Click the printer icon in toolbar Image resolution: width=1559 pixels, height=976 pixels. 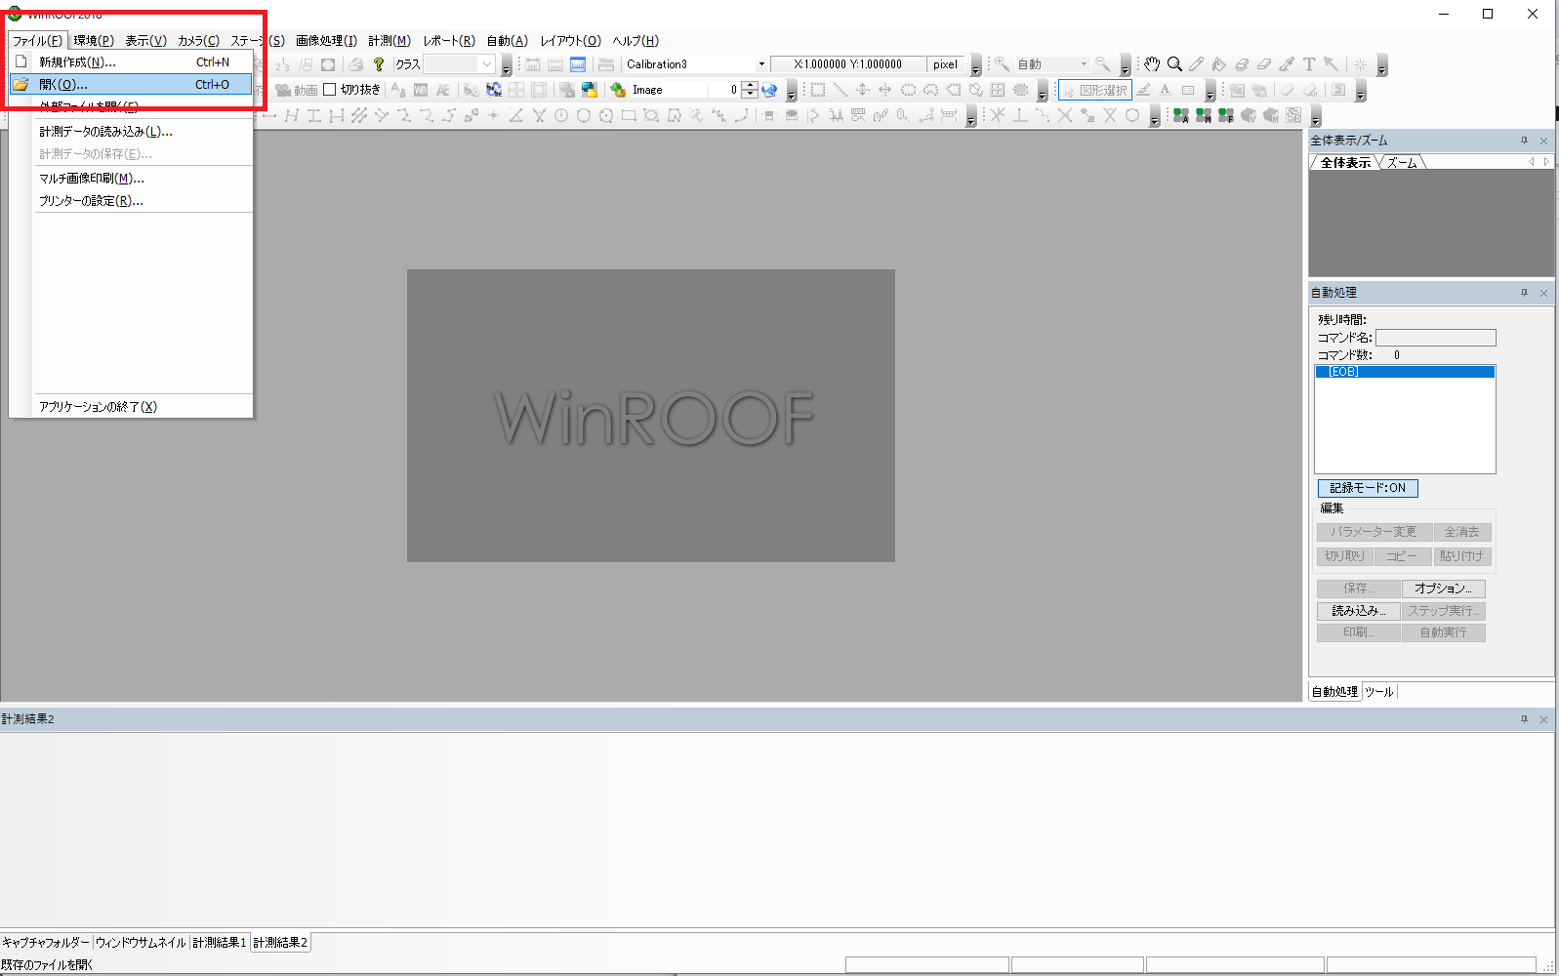[356, 64]
